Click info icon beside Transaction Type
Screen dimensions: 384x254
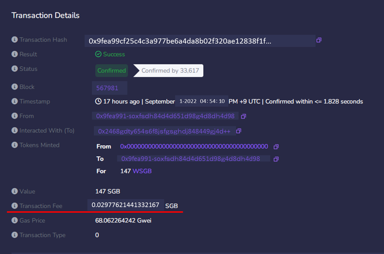[x=14, y=235]
